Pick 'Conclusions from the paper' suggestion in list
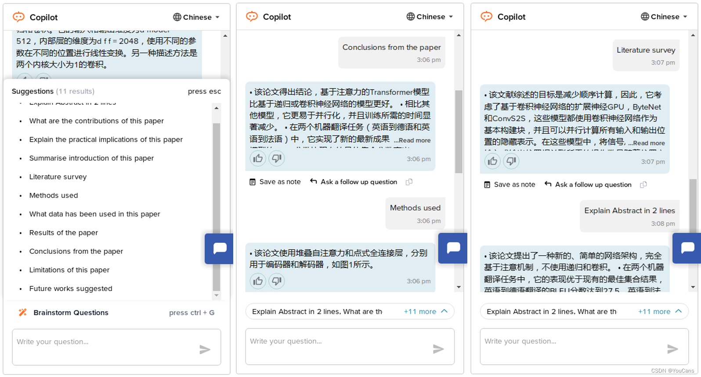This screenshot has height=377, width=701. [76, 251]
